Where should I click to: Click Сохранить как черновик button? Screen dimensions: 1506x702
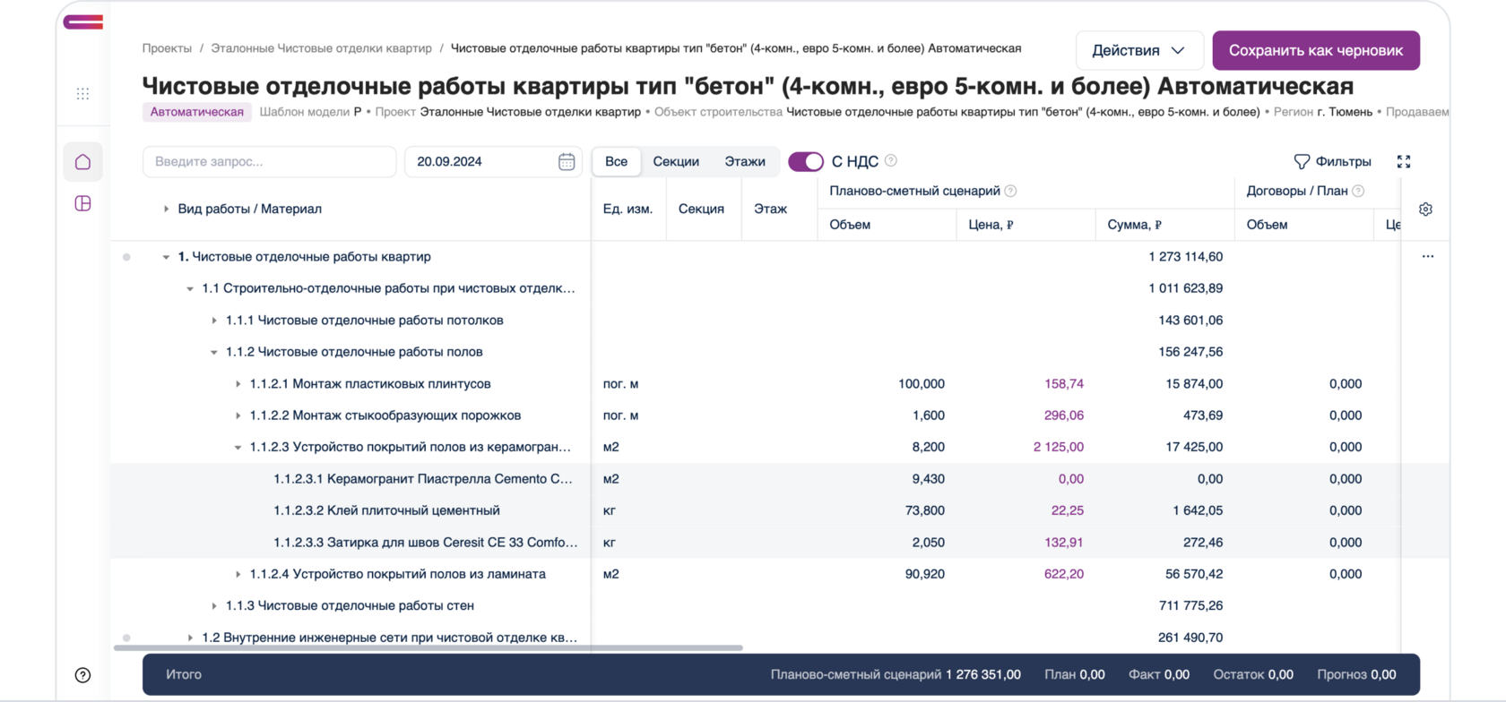(x=1316, y=50)
